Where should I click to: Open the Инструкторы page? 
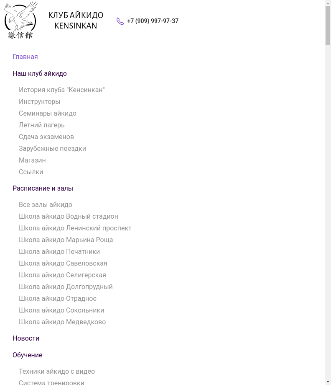pos(40,102)
